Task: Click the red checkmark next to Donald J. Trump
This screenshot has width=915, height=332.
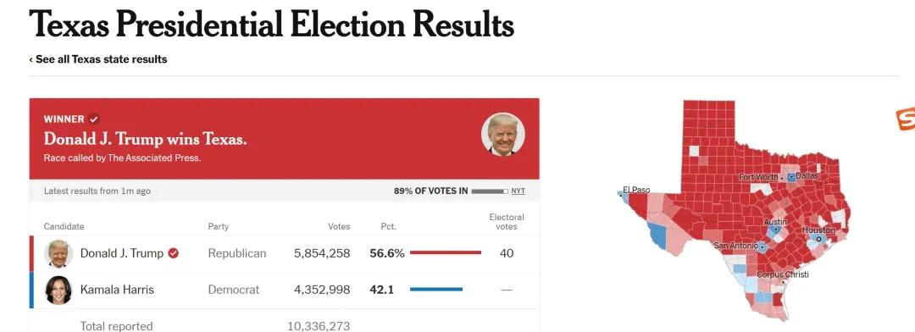Action: tap(174, 253)
